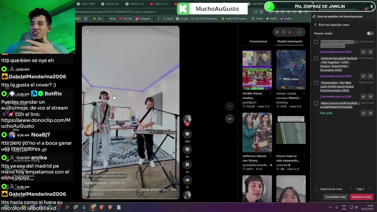Screen dimensions: 377x212
Task: Open Gmail bookmark in bookmarks bar
Action: (x=167, y=19)
